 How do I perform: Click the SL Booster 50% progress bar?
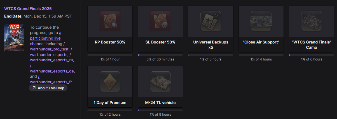point(160,55)
